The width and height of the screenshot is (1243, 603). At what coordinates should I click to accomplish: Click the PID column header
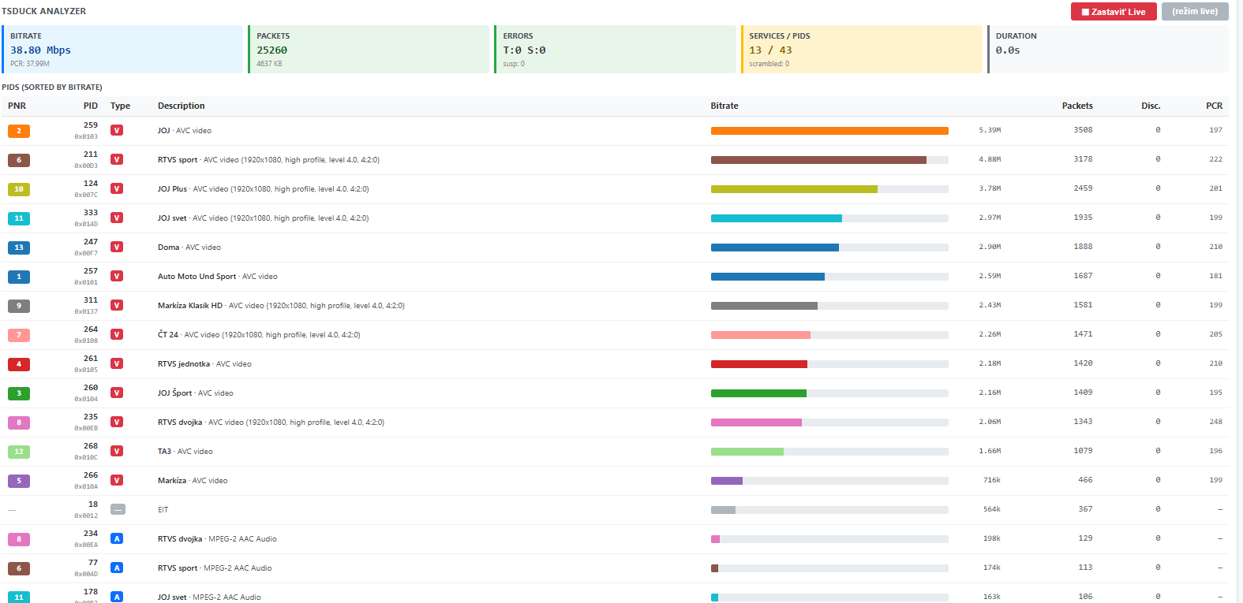click(x=91, y=106)
